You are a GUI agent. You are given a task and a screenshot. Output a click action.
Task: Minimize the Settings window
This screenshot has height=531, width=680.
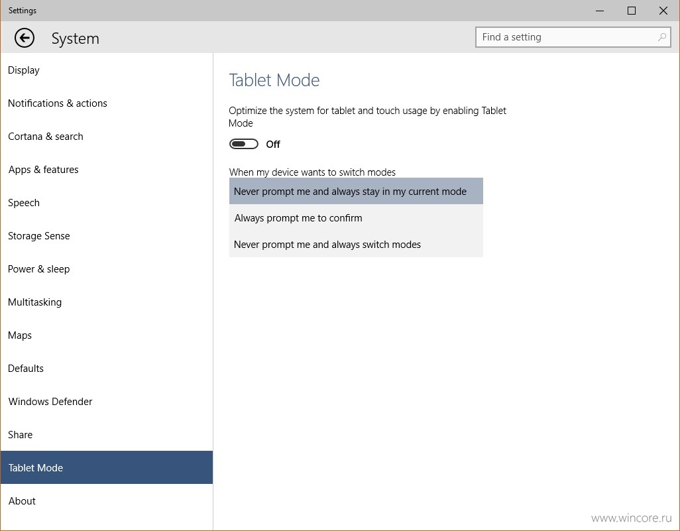[600, 11]
